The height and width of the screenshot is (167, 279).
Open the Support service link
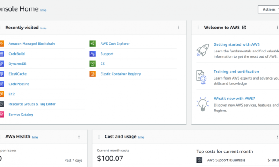tap(107, 54)
